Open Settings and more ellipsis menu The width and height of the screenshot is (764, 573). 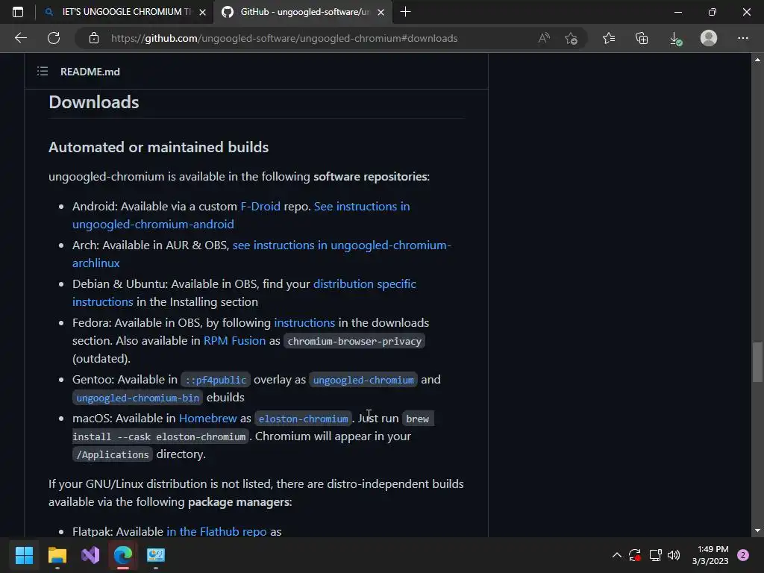pyautogui.click(x=742, y=38)
